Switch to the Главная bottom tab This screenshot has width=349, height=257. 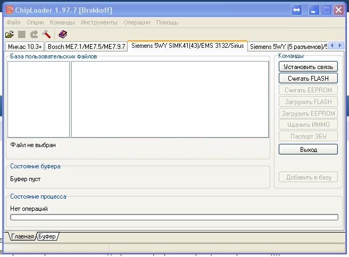22,236
